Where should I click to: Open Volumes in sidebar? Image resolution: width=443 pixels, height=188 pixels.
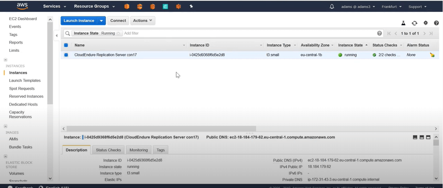pyautogui.click(x=17, y=174)
